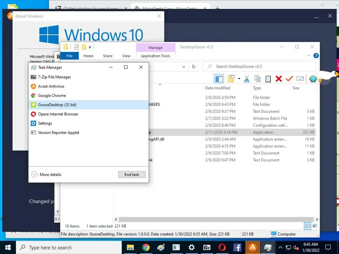Click the horizontal scrollbar in Explorer file list
339x254 pixels.
coord(216,220)
